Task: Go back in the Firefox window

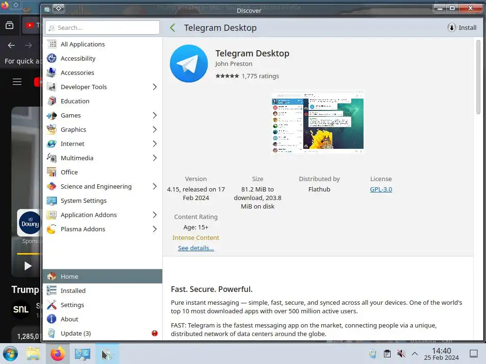Action: point(11,45)
